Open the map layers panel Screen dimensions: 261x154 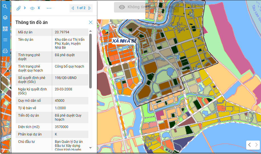click(5, 18)
